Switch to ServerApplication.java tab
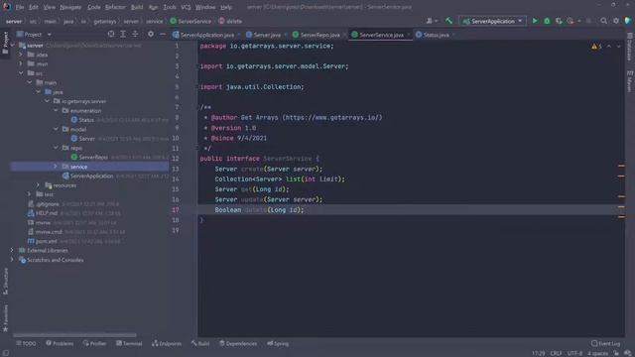The width and height of the screenshot is (635, 357). tap(204, 35)
